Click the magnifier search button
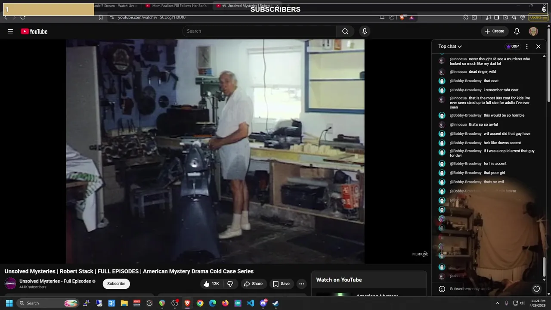The image size is (551, 310). pos(345,31)
